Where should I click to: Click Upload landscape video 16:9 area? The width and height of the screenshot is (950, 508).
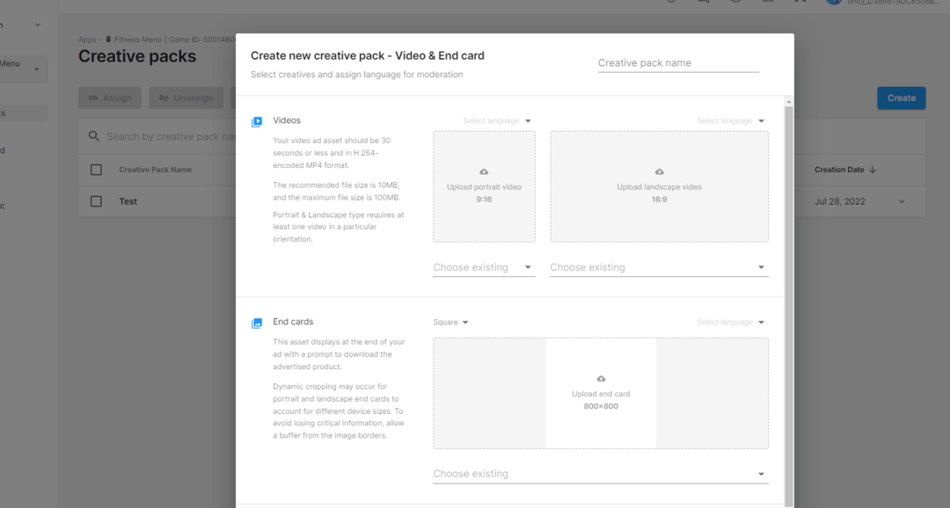[x=659, y=186]
